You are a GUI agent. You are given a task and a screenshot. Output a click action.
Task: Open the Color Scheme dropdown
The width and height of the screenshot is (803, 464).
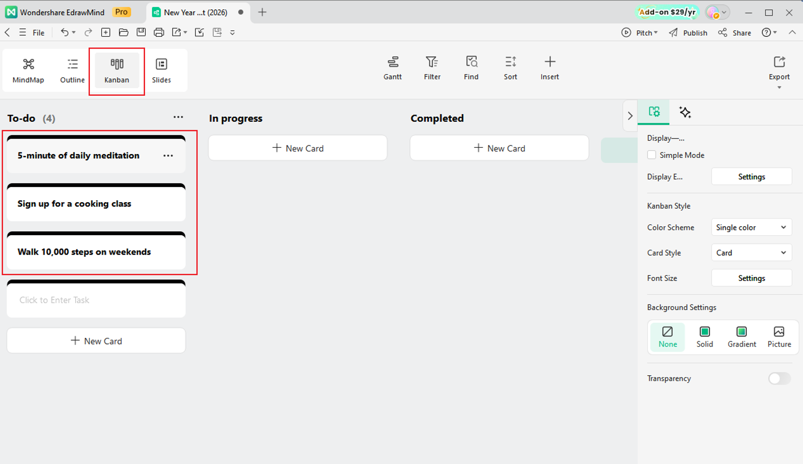coord(751,228)
